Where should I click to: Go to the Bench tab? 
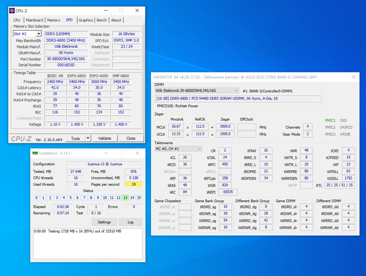(x=102, y=20)
